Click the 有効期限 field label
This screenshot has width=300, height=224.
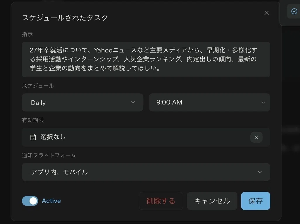tap(33, 120)
